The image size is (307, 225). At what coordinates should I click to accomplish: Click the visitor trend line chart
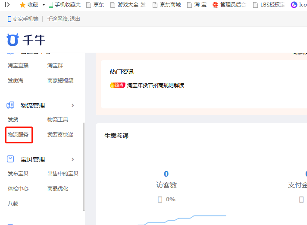click(182, 220)
